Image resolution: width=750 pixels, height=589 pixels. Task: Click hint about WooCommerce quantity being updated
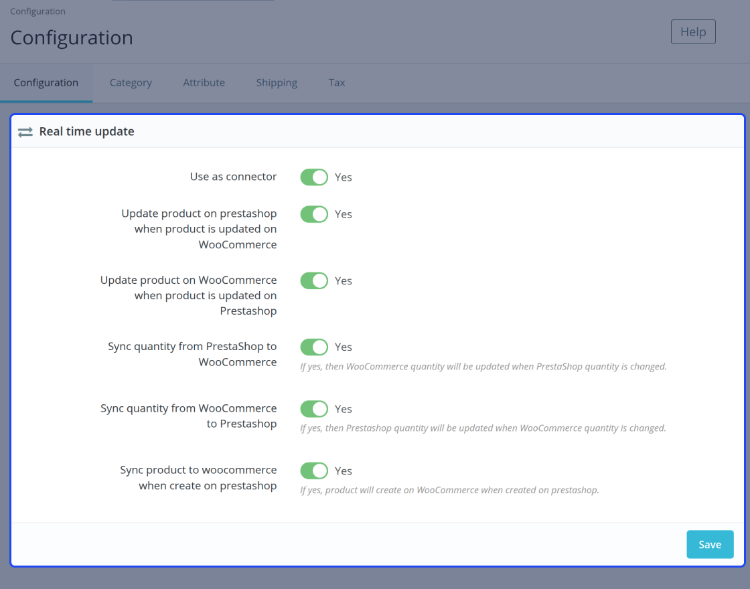point(483,367)
